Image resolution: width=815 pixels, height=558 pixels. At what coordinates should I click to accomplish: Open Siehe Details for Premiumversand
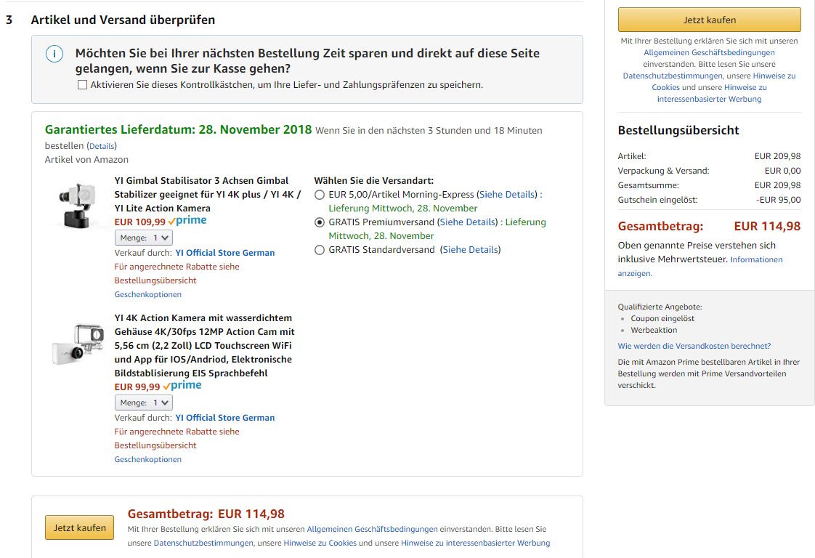pyautogui.click(x=468, y=222)
